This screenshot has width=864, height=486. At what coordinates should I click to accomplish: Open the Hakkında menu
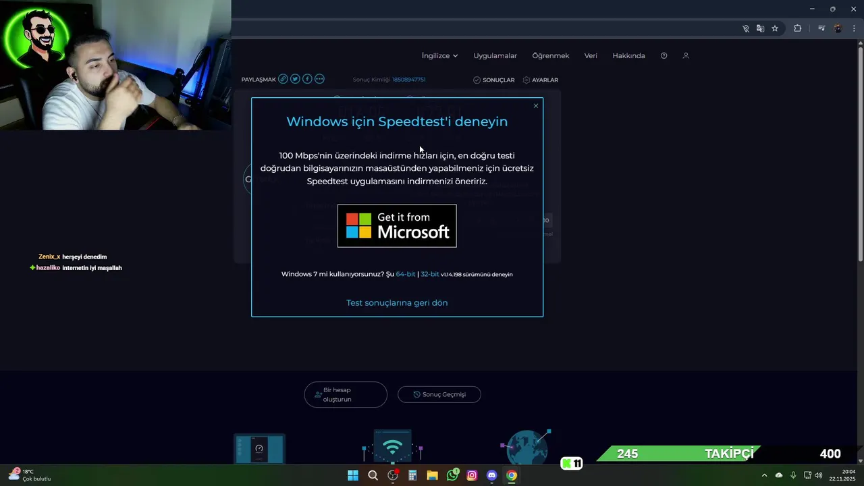click(628, 56)
